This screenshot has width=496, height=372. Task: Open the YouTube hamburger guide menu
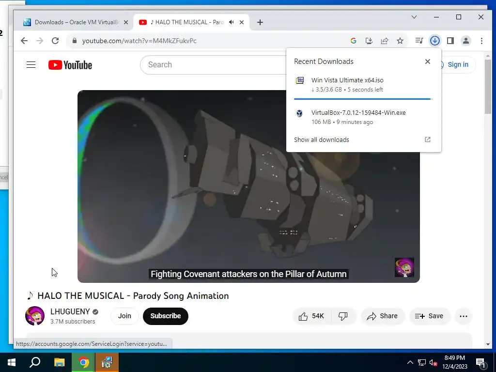point(31,65)
